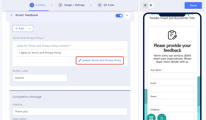Click the drag handle beside Smart Feedback
The image size is (206, 120).
point(12,15)
